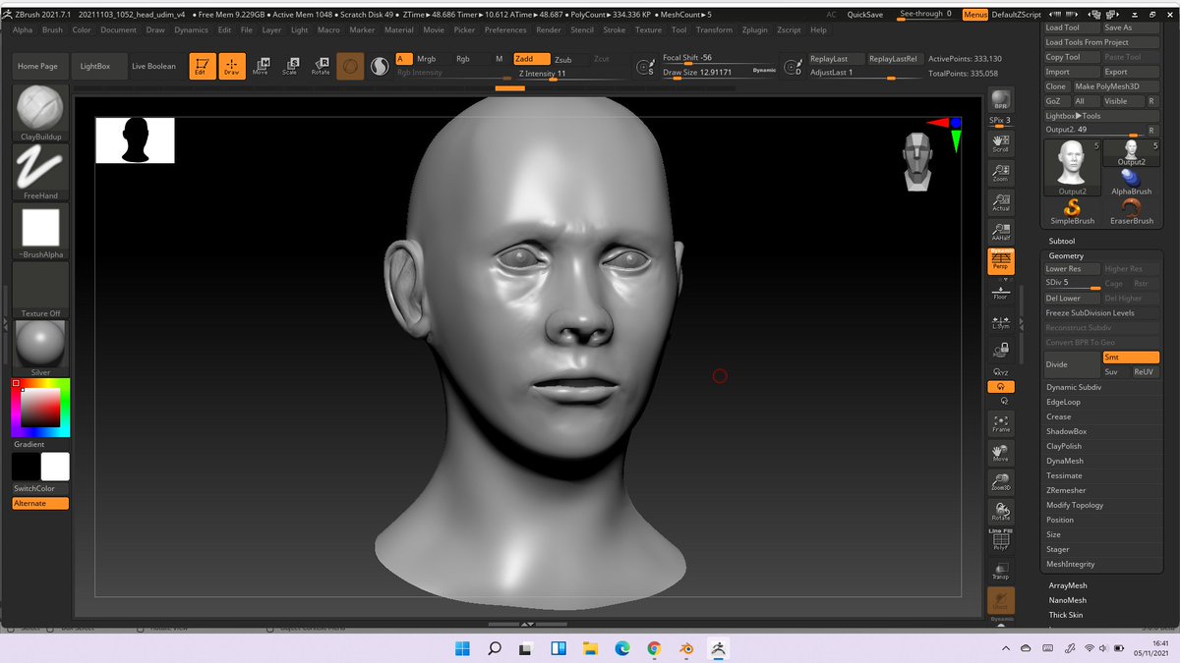Toggle the Transp transparency icon
The height and width of the screenshot is (663, 1180).
point(1001,571)
